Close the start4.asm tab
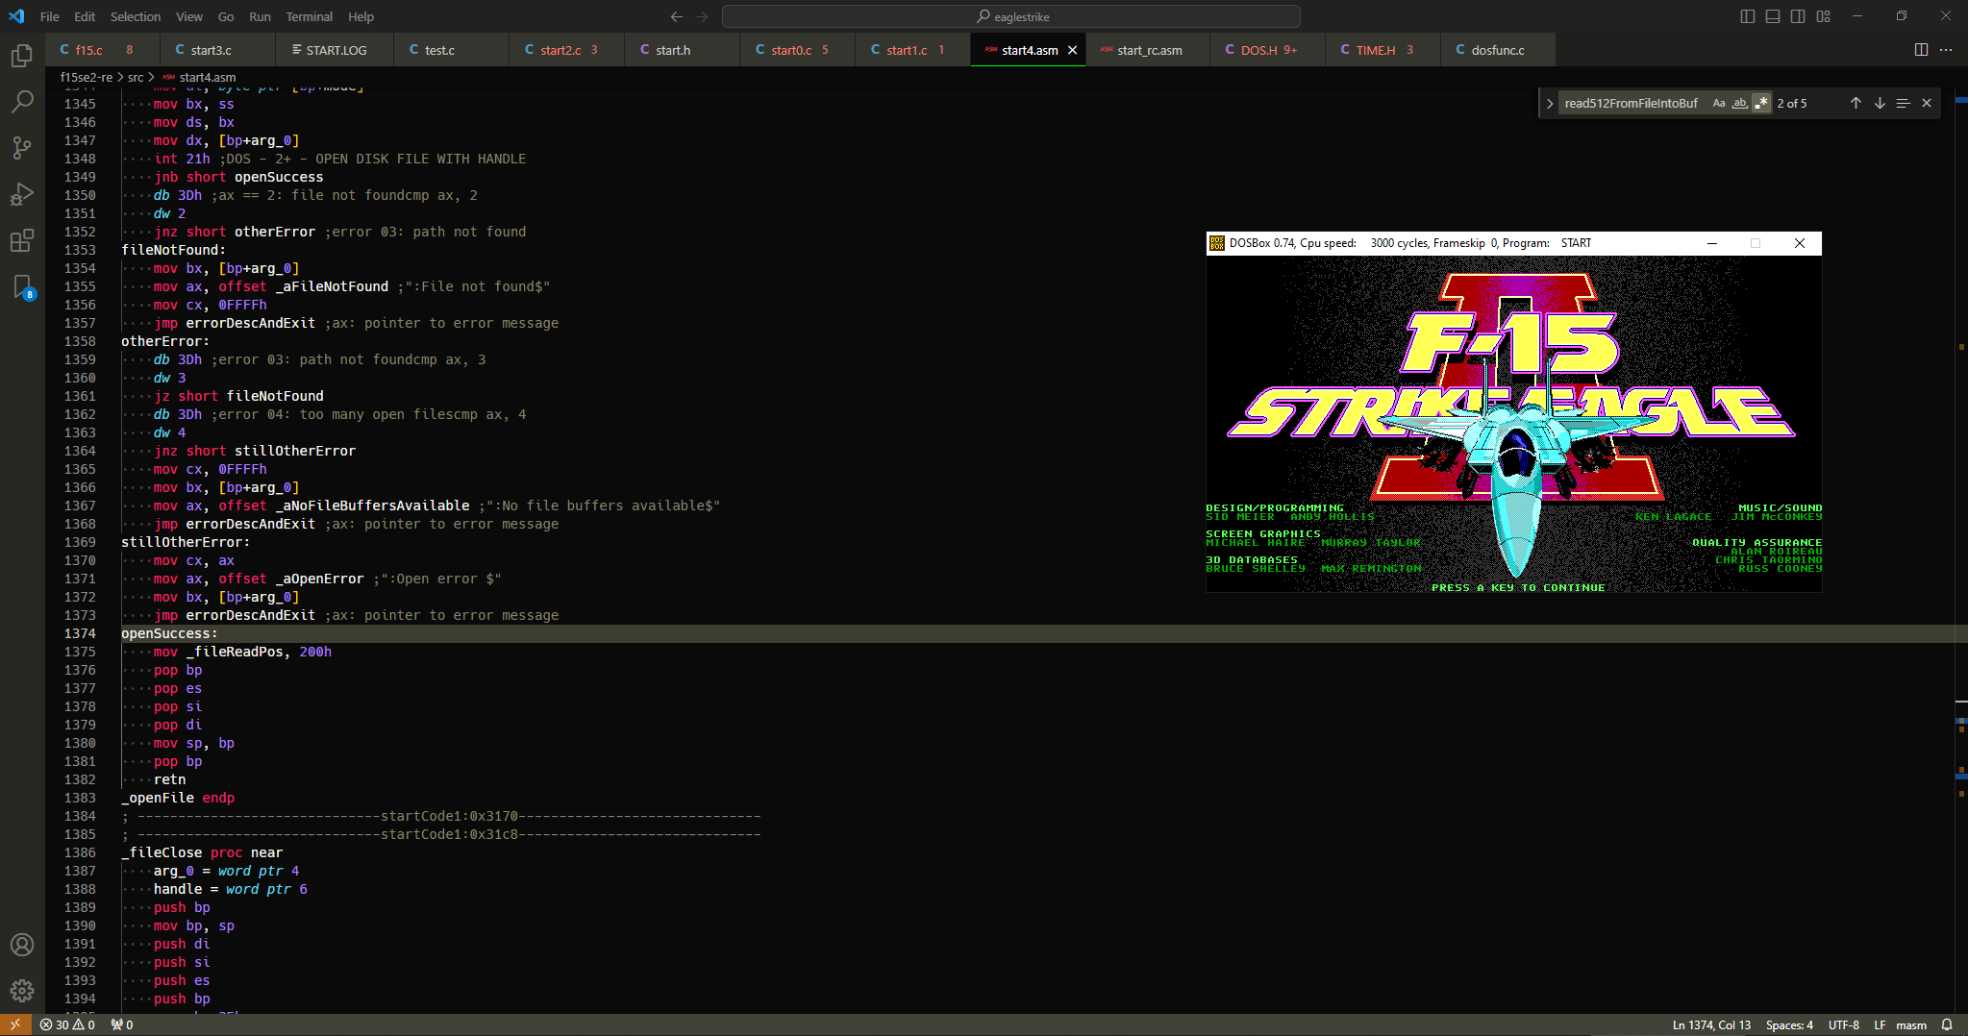Image resolution: width=1968 pixels, height=1036 pixels. tap(1072, 50)
